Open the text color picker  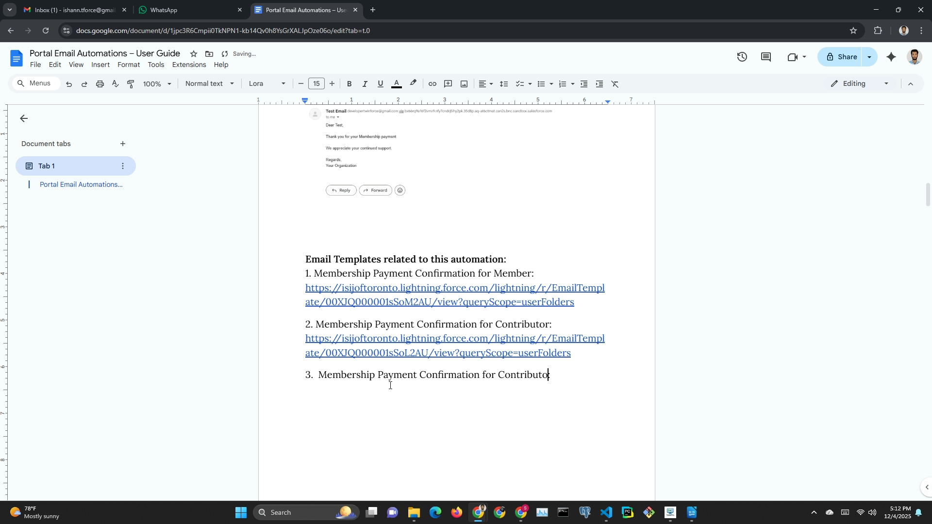tap(397, 84)
